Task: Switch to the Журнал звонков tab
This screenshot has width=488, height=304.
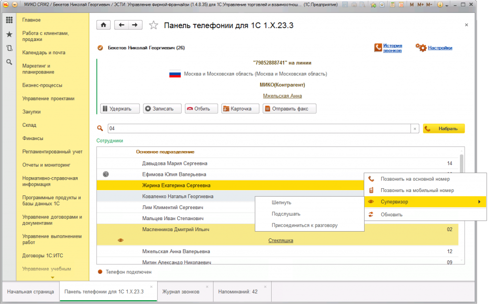Action: tap(181, 291)
